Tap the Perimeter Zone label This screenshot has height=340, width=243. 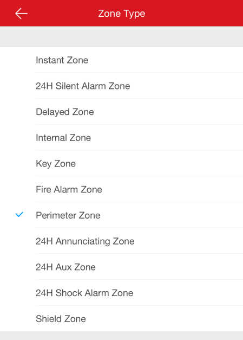[x=68, y=215]
